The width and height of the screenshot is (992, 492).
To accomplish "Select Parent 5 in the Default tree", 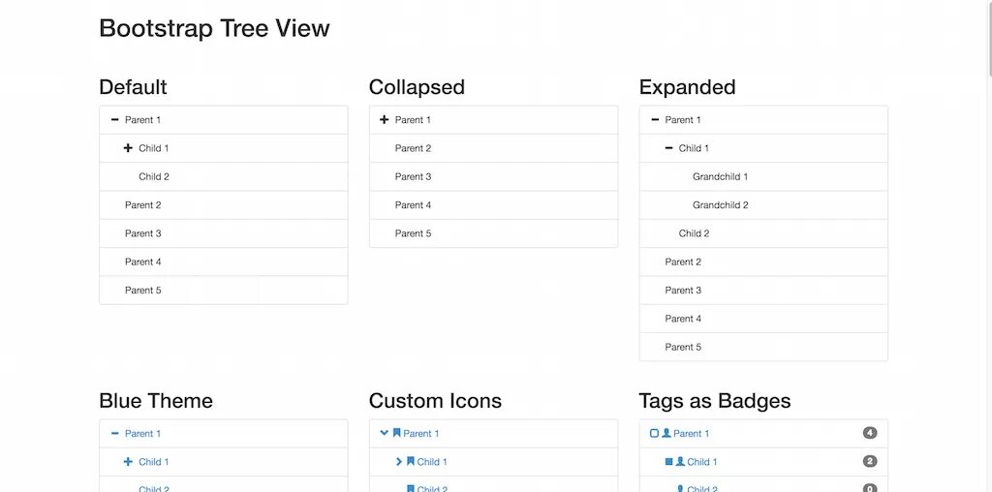I will (224, 291).
